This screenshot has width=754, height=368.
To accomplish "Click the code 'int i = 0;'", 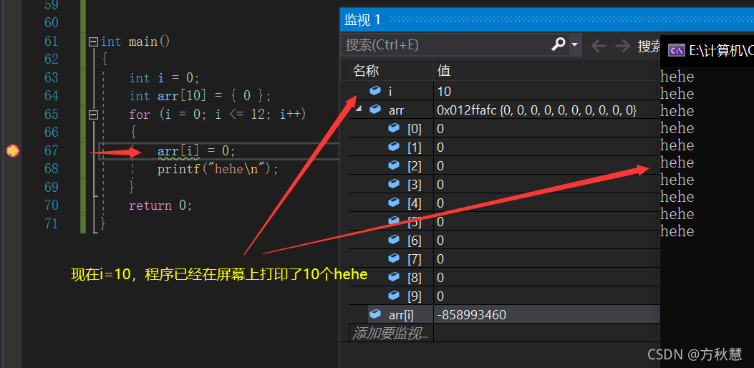I will click(164, 78).
